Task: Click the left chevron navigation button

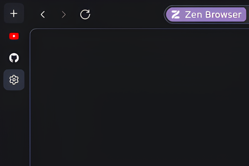Action: [x=43, y=15]
